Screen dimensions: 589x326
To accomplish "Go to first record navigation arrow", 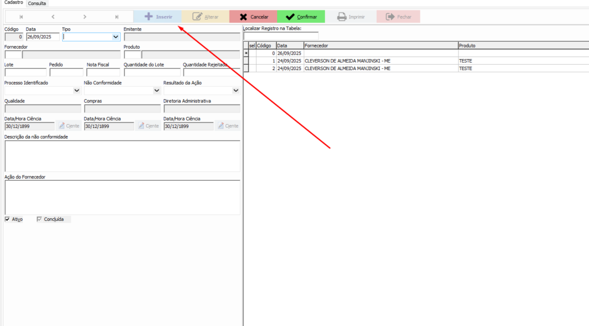I will 21,17.
